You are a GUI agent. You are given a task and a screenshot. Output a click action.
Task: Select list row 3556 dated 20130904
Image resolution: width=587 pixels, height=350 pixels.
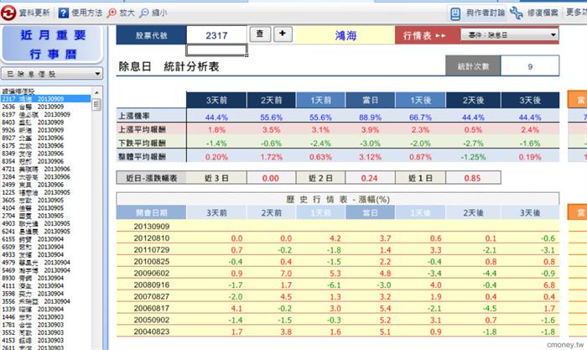pyautogui.click(x=45, y=301)
